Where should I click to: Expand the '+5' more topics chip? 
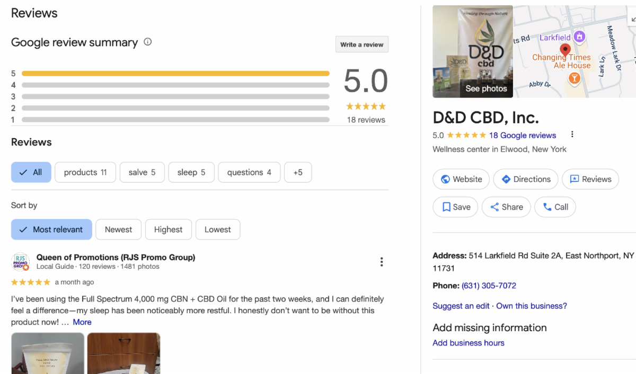click(x=298, y=172)
